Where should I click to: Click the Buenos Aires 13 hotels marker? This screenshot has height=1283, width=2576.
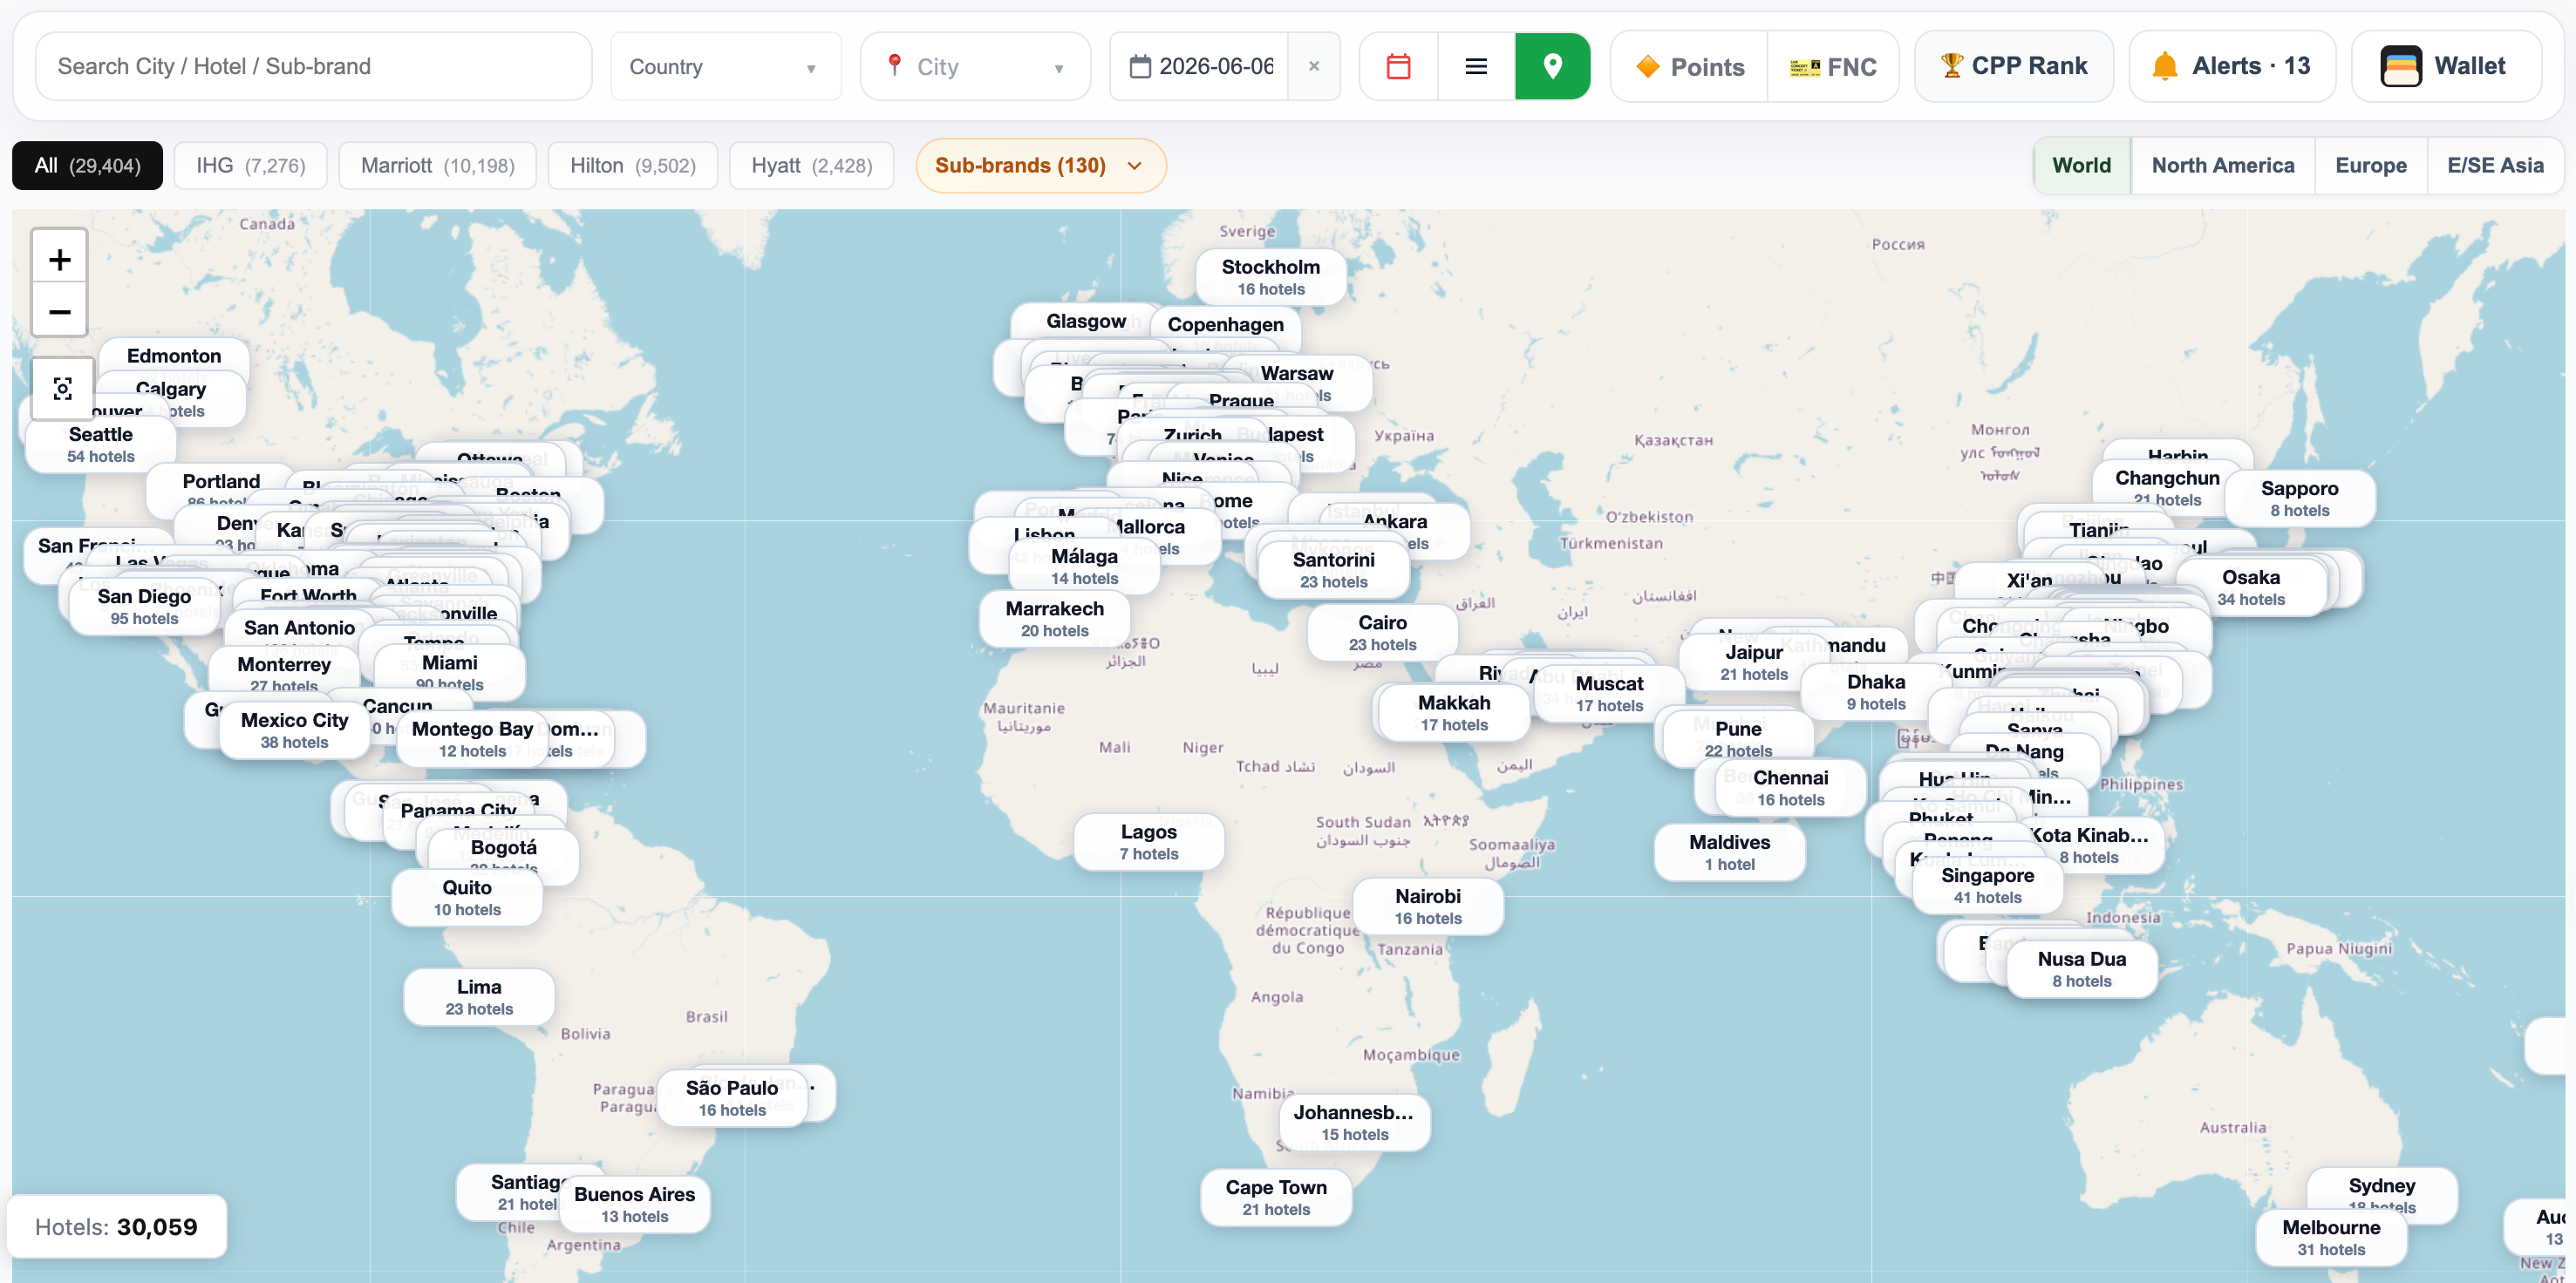634,1204
